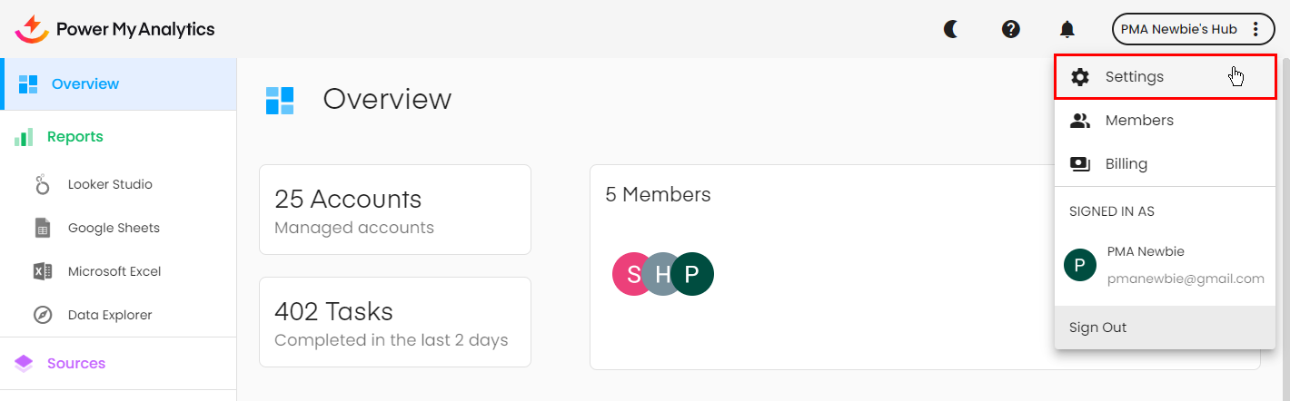Click the Power My Analytics logo

click(115, 29)
